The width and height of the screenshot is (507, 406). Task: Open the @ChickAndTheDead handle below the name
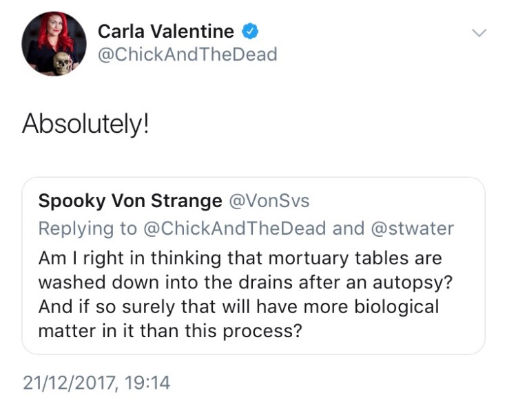[x=187, y=54]
